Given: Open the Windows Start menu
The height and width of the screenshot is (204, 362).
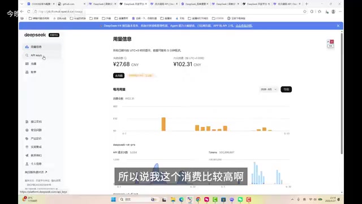Looking at the screenshot, I should 113,199.
